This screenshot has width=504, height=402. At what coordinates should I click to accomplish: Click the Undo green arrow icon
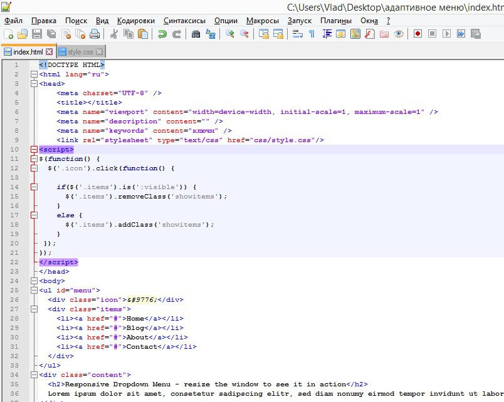[x=162, y=34]
